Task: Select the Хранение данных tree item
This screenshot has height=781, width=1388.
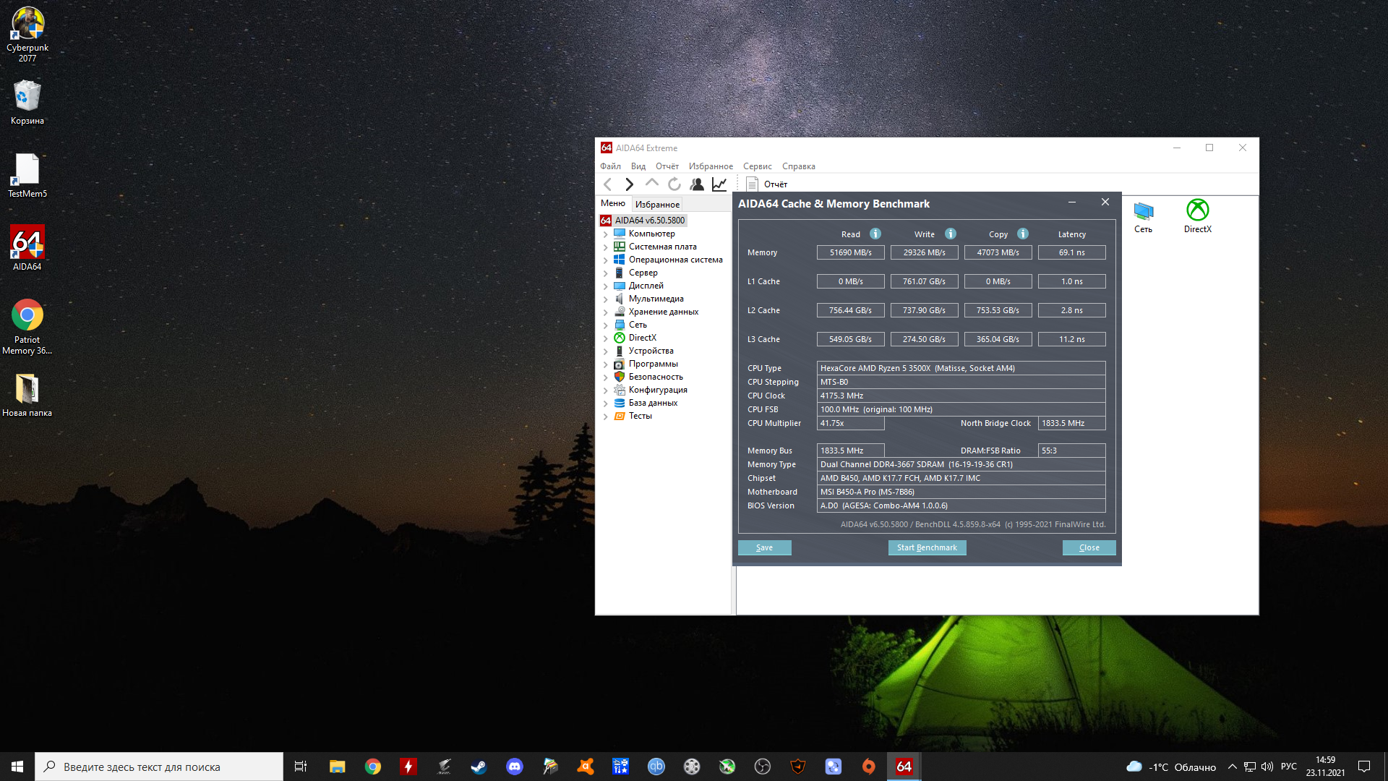Action: click(663, 312)
